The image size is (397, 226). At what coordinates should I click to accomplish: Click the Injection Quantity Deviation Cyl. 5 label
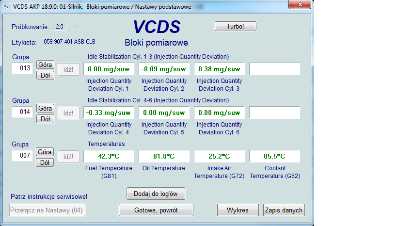(164, 129)
